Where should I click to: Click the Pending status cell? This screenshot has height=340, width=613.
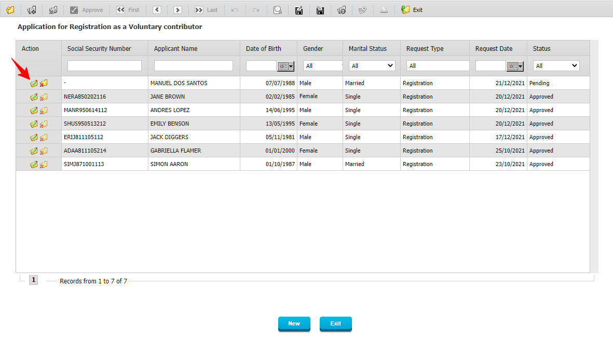point(558,83)
